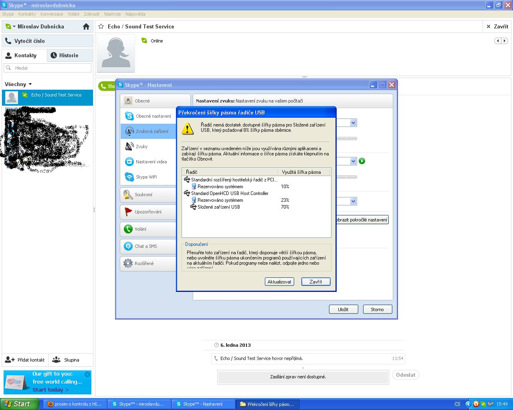Expand the ringing device dropdown in Nastavení
The width and height of the screenshot is (513, 410).
353,201
